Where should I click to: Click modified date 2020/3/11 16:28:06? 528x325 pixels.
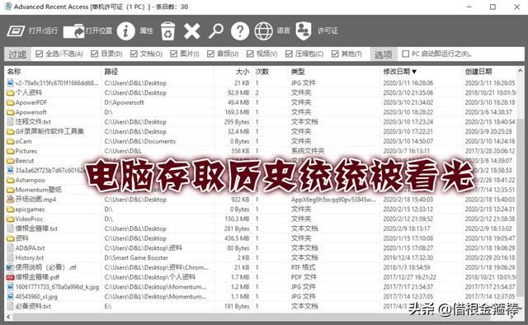[408, 82]
